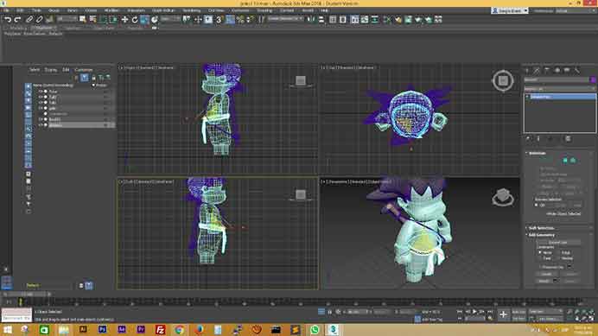Toggle the Ribbon display button
Viewport: 598px width, 336px height.
click(354, 20)
